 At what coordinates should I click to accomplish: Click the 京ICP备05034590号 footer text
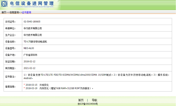click(x=88, y=104)
